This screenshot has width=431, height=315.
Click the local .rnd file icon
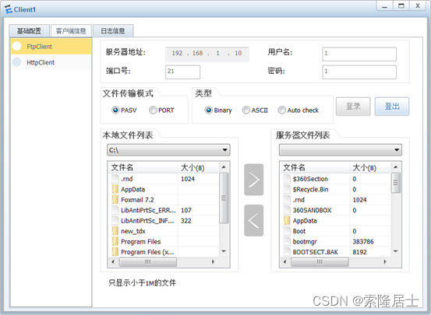pyautogui.click(x=115, y=179)
